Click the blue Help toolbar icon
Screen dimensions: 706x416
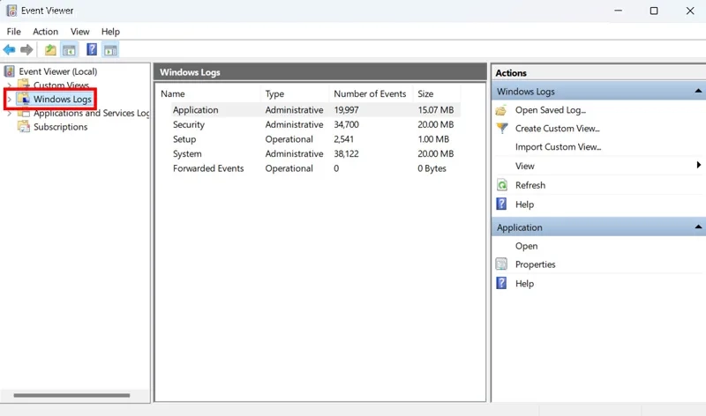coord(92,49)
